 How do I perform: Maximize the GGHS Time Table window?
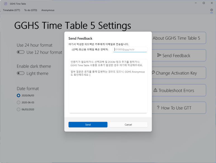(204, 3)
